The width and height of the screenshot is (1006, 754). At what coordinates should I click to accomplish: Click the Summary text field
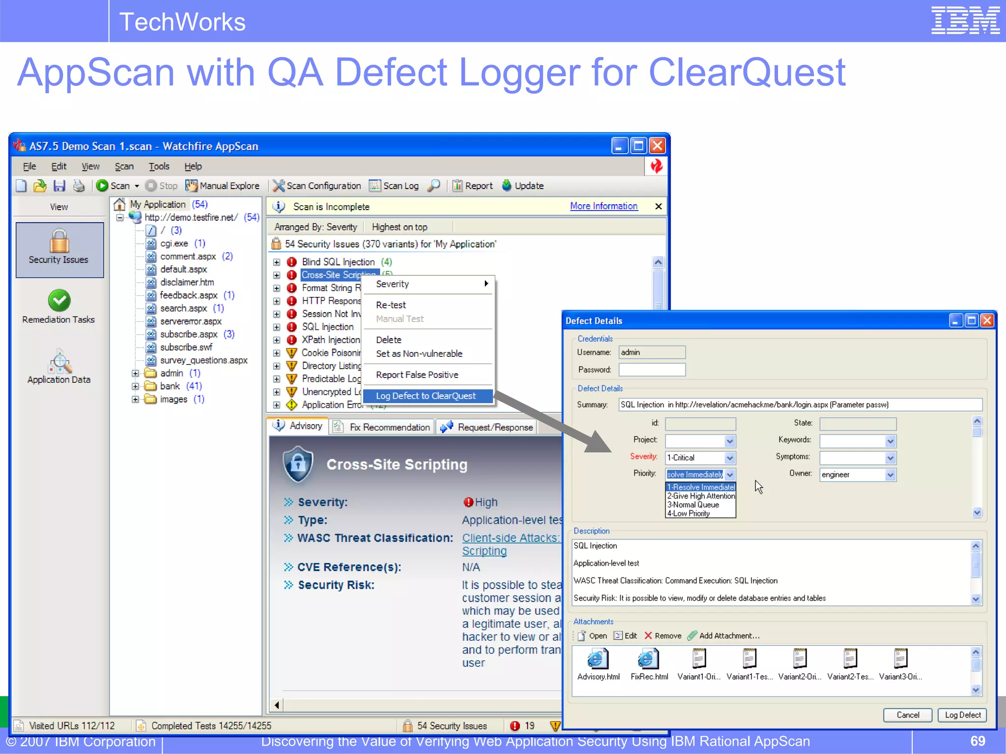800,404
